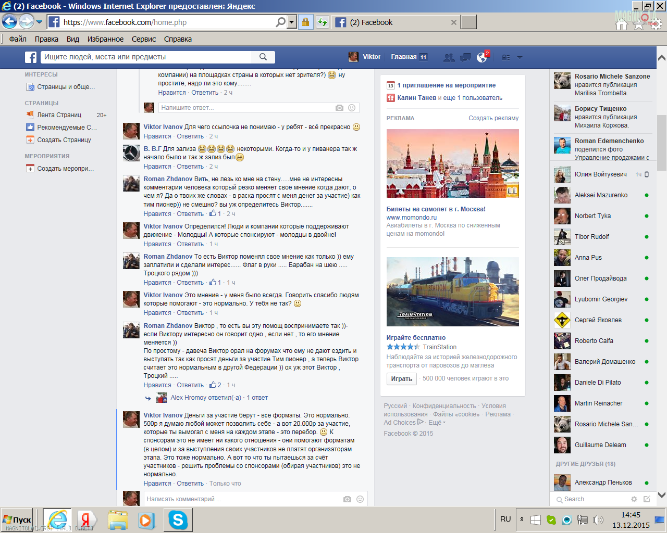Click chat options gear icon
Image resolution: width=667 pixels, height=533 pixels.
[634, 499]
